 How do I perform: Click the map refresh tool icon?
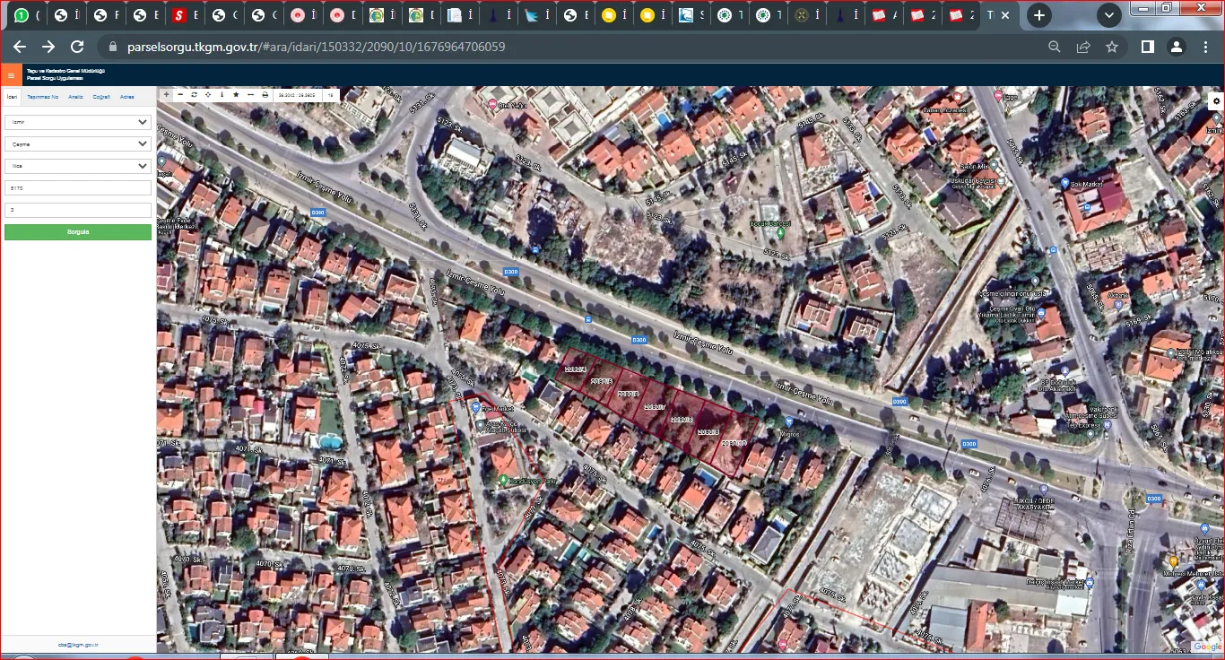click(195, 94)
